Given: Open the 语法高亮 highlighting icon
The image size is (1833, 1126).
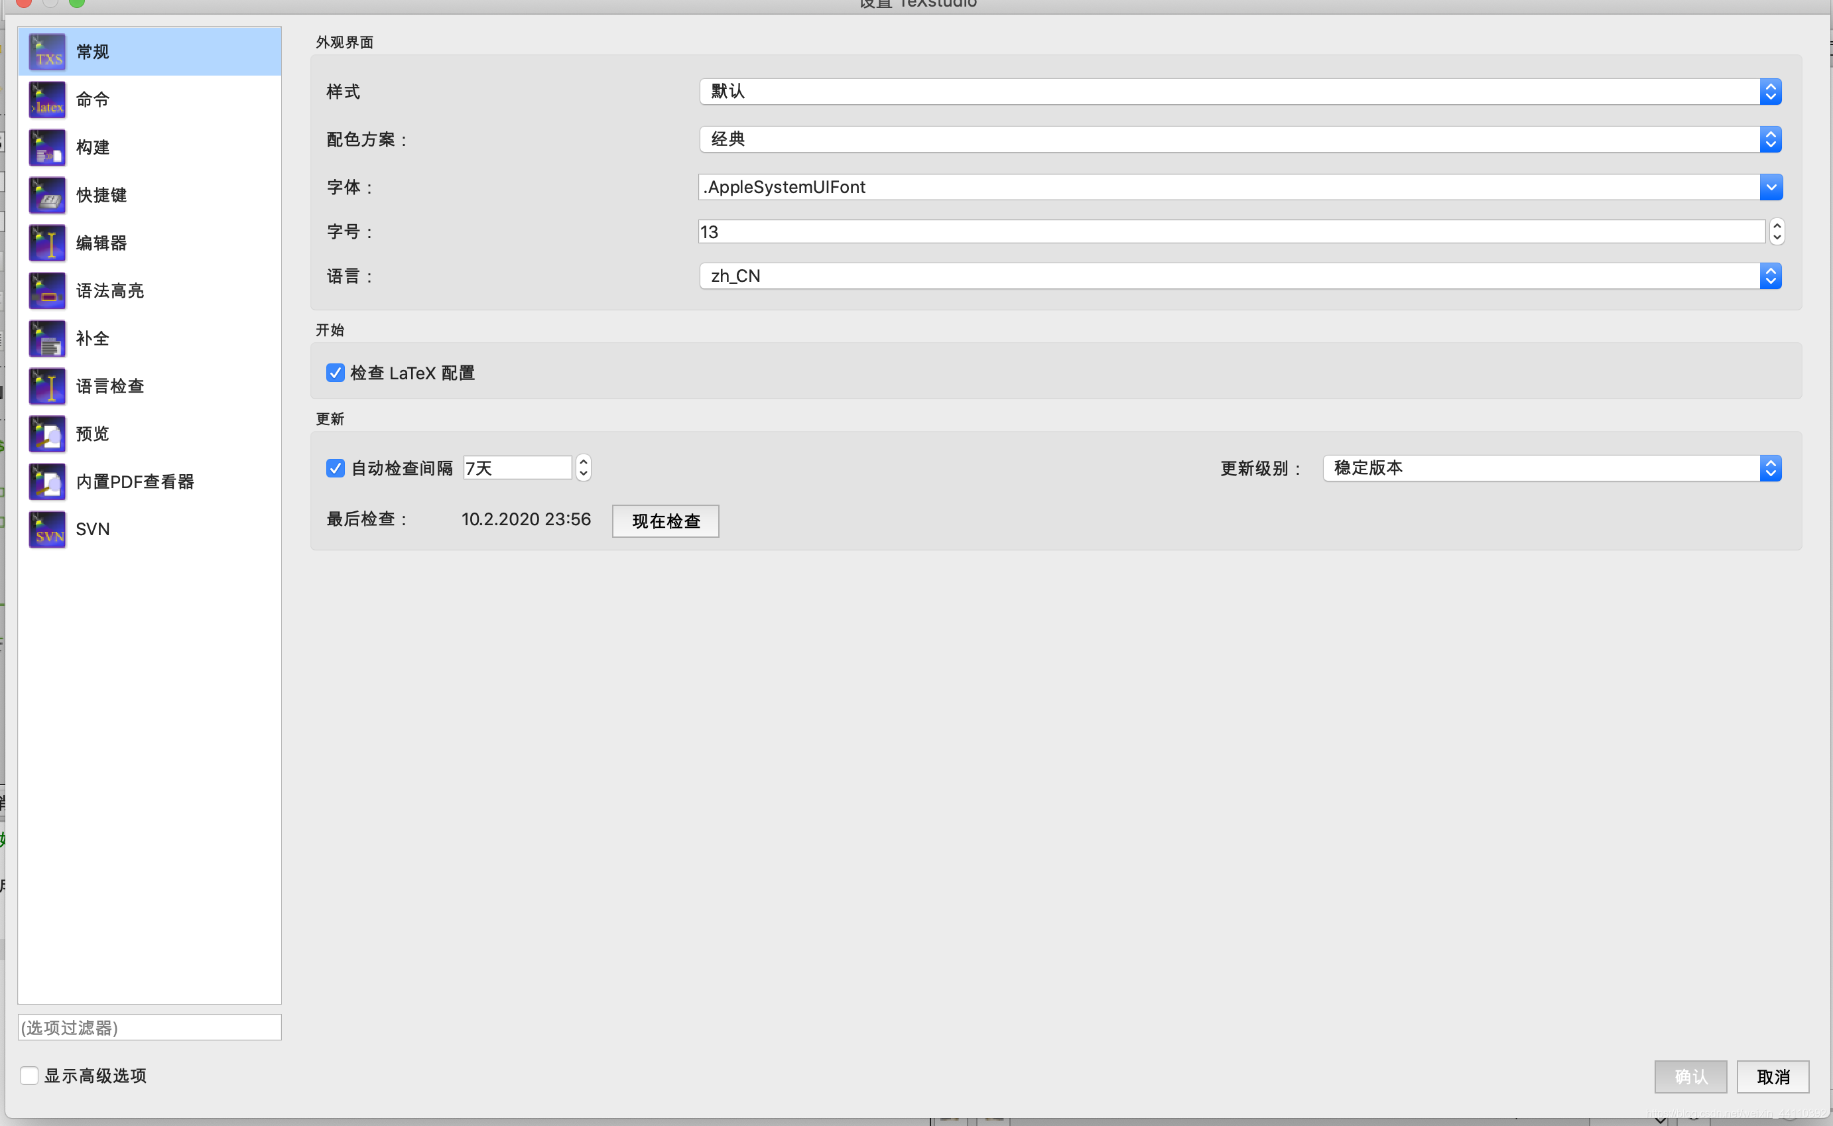Looking at the screenshot, I should 47,290.
